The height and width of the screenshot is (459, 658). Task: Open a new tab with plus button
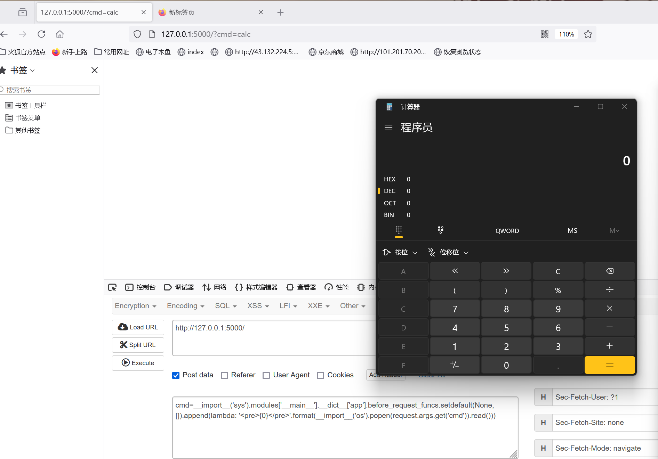click(x=280, y=13)
